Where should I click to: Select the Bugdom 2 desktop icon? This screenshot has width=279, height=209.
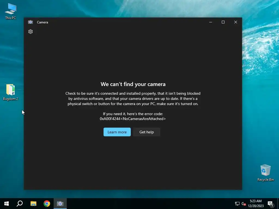[x=11, y=92]
